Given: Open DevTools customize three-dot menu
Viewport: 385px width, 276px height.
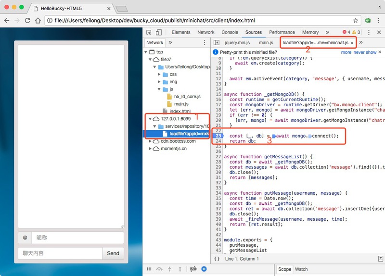Looking at the screenshot, I should coord(369,32).
